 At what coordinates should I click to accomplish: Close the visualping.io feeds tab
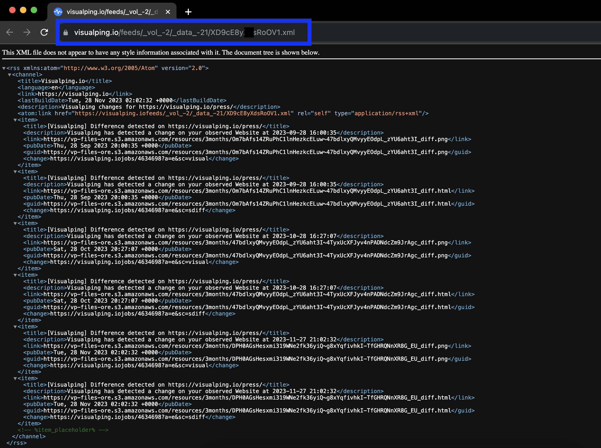168,12
